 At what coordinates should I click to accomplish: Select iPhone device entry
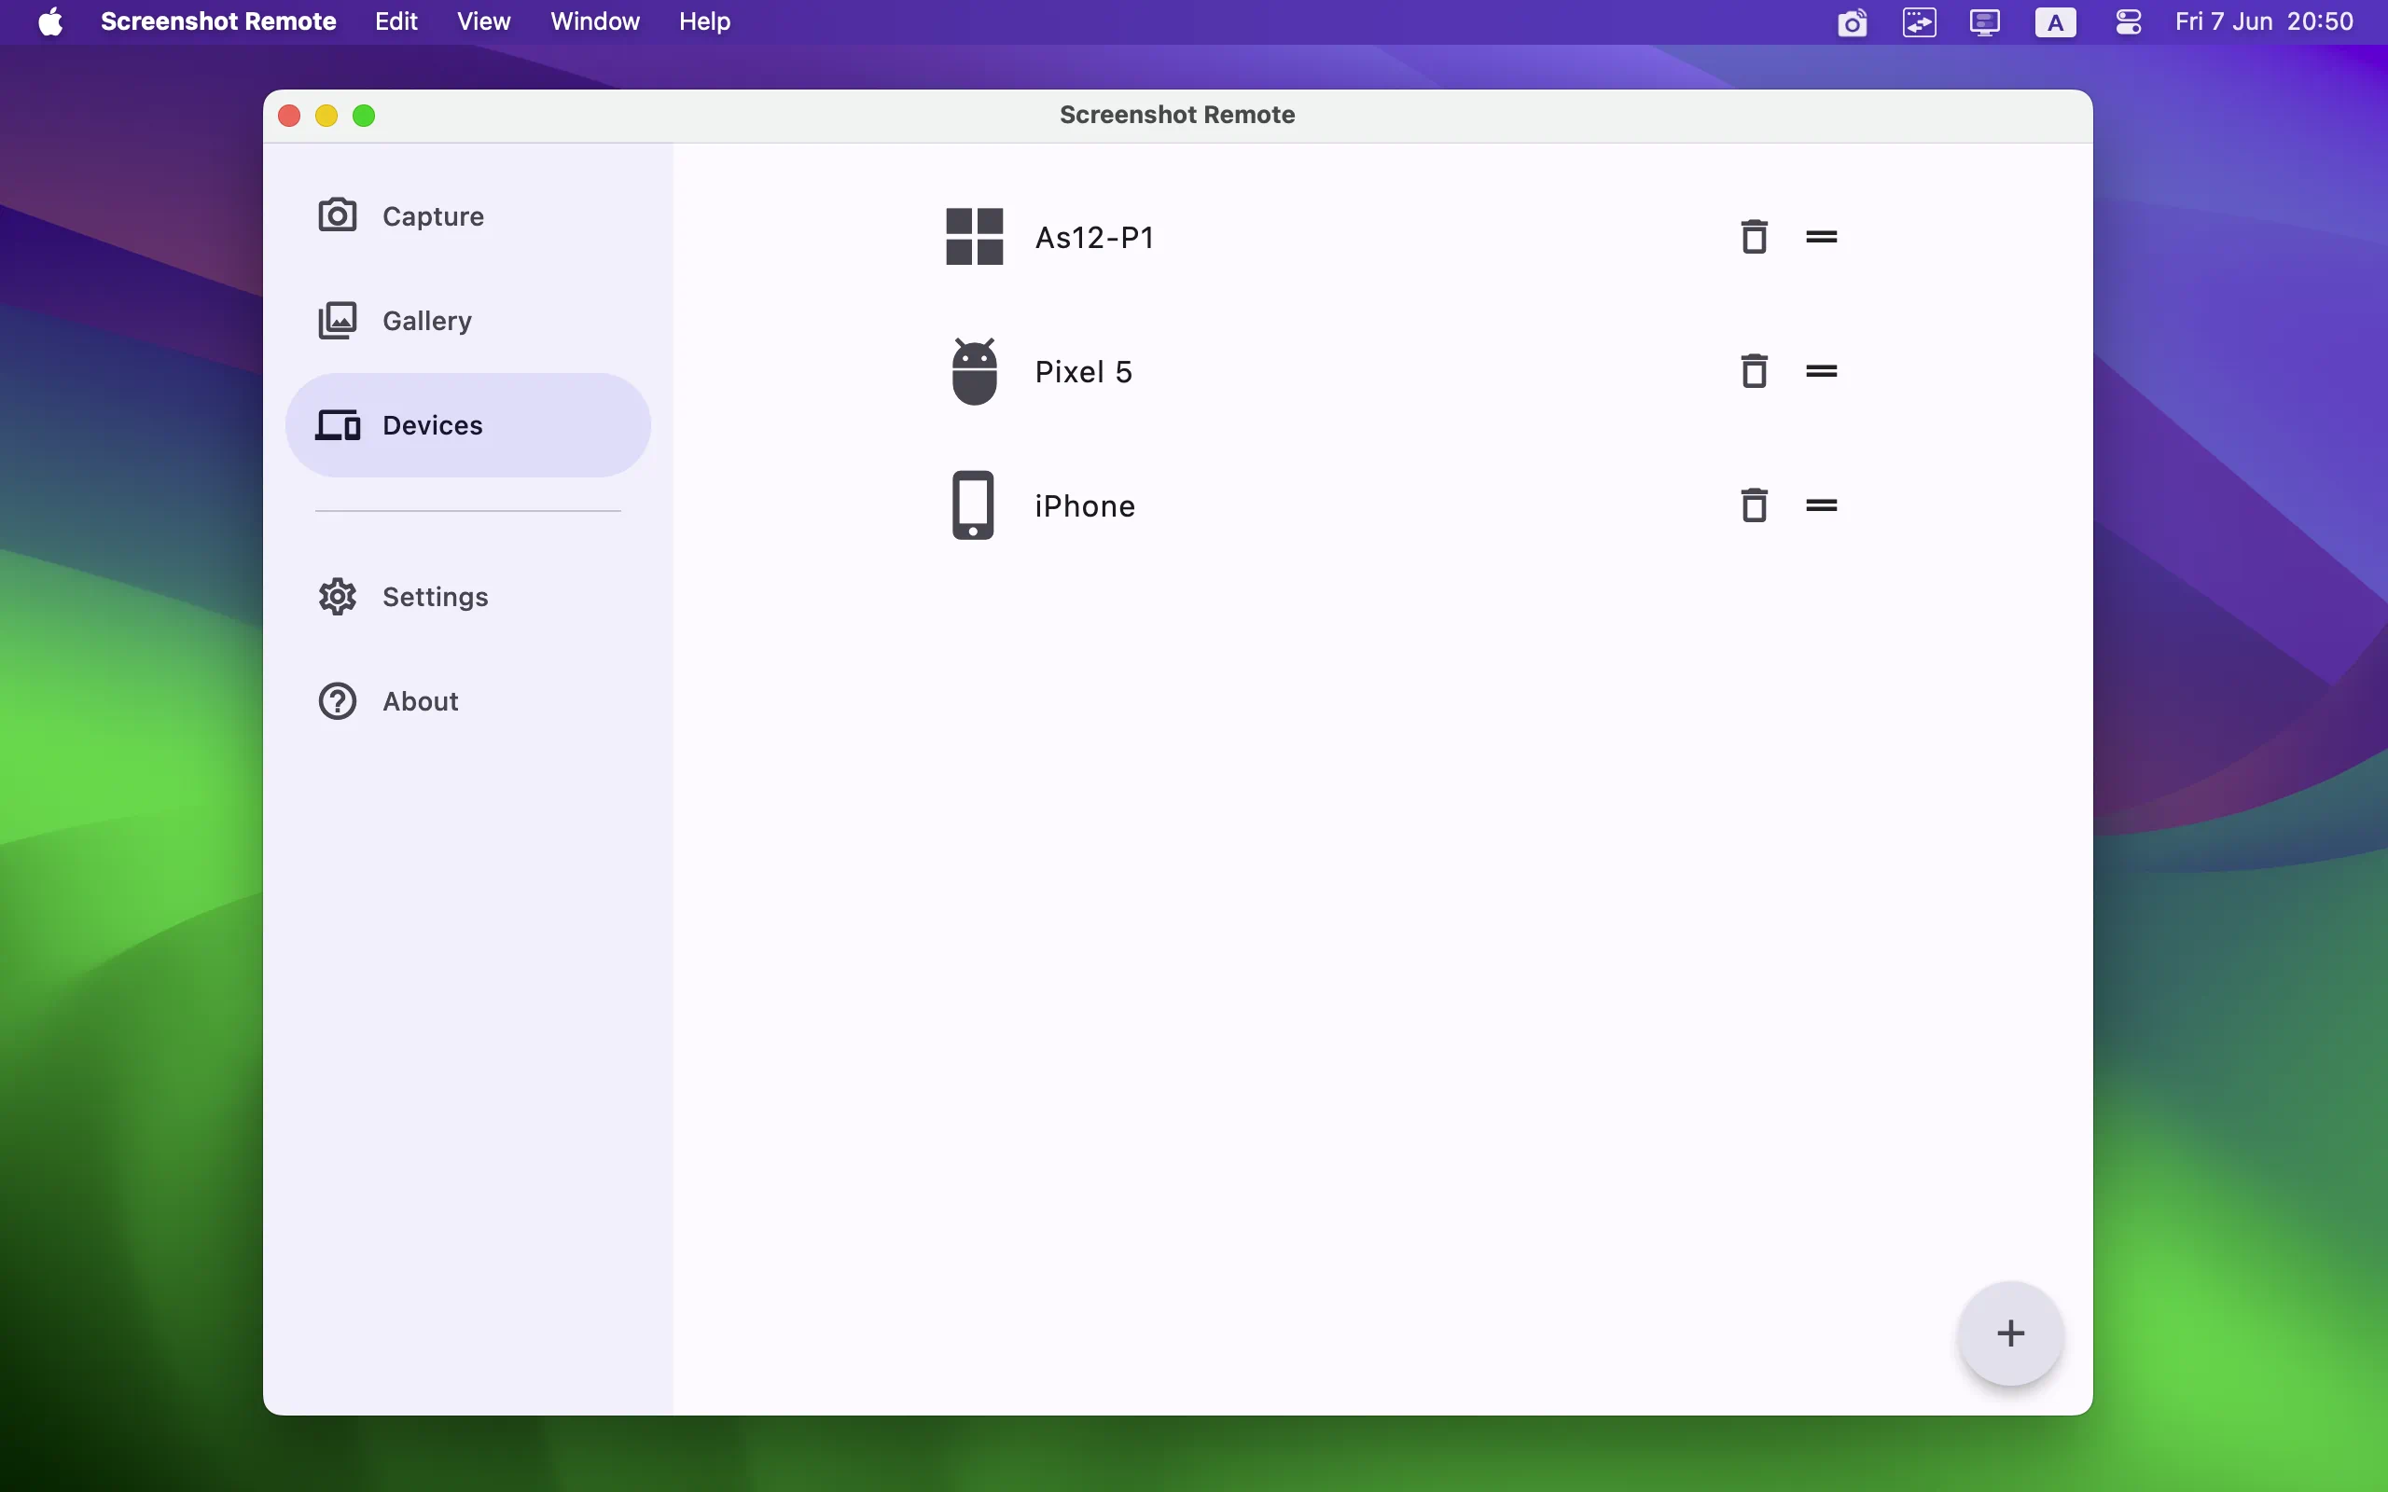pos(1083,505)
